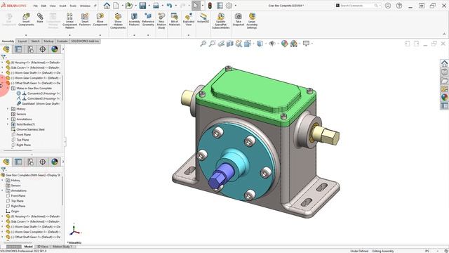This screenshot has width=449, height=253.
Task: Click the Home icon in the top toolbar
Action: point(107,6)
